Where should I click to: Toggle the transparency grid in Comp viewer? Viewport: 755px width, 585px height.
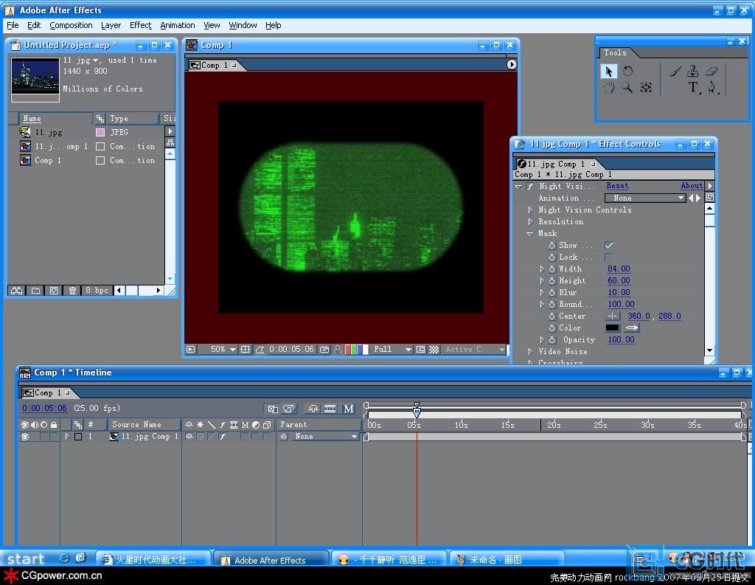[x=434, y=350]
